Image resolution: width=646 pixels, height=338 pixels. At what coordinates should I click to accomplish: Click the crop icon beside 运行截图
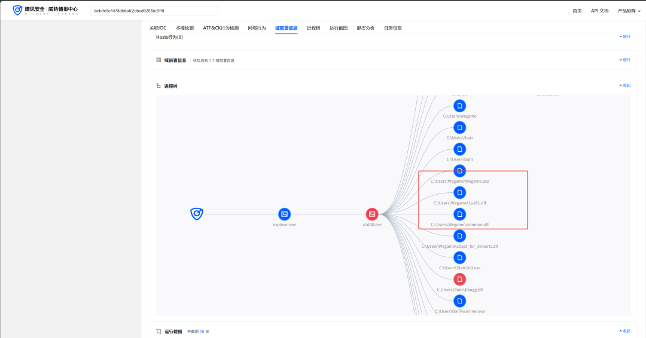coord(159,331)
